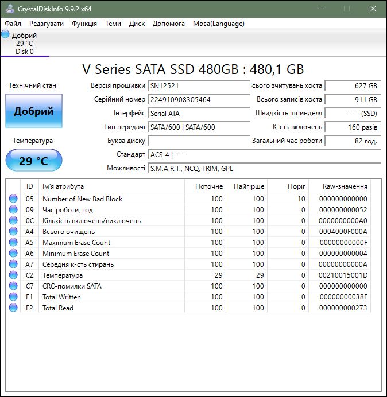Click the serial number field 224910908305464
The height and width of the screenshot is (397, 387).
(199, 99)
